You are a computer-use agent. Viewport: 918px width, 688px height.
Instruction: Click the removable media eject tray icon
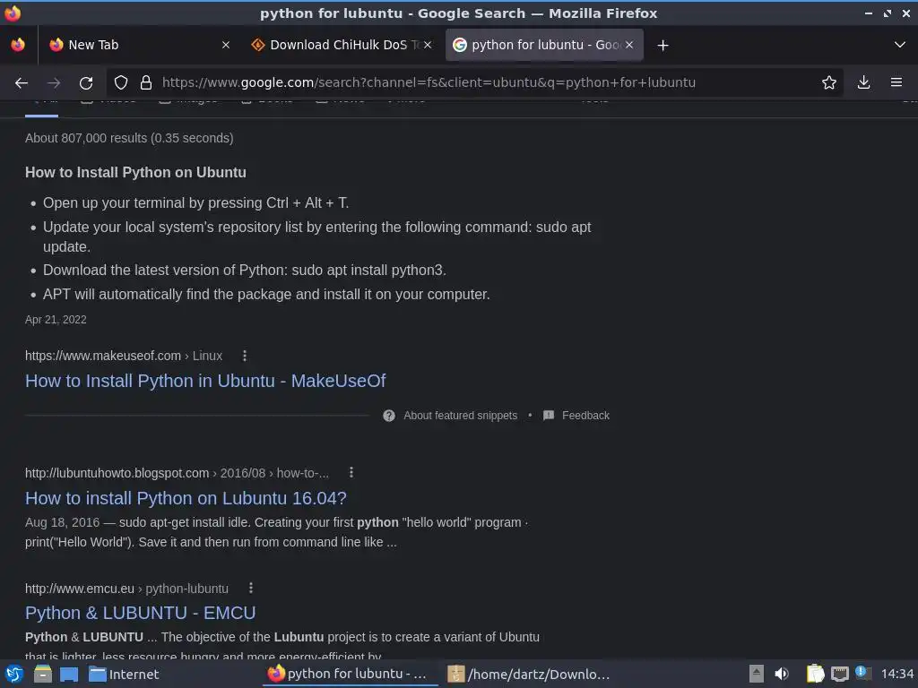tap(757, 674)
